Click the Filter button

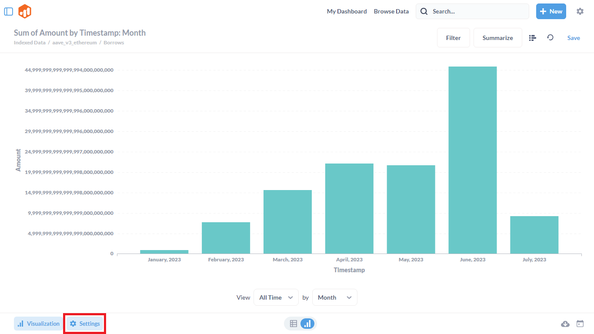pos(453,38)
